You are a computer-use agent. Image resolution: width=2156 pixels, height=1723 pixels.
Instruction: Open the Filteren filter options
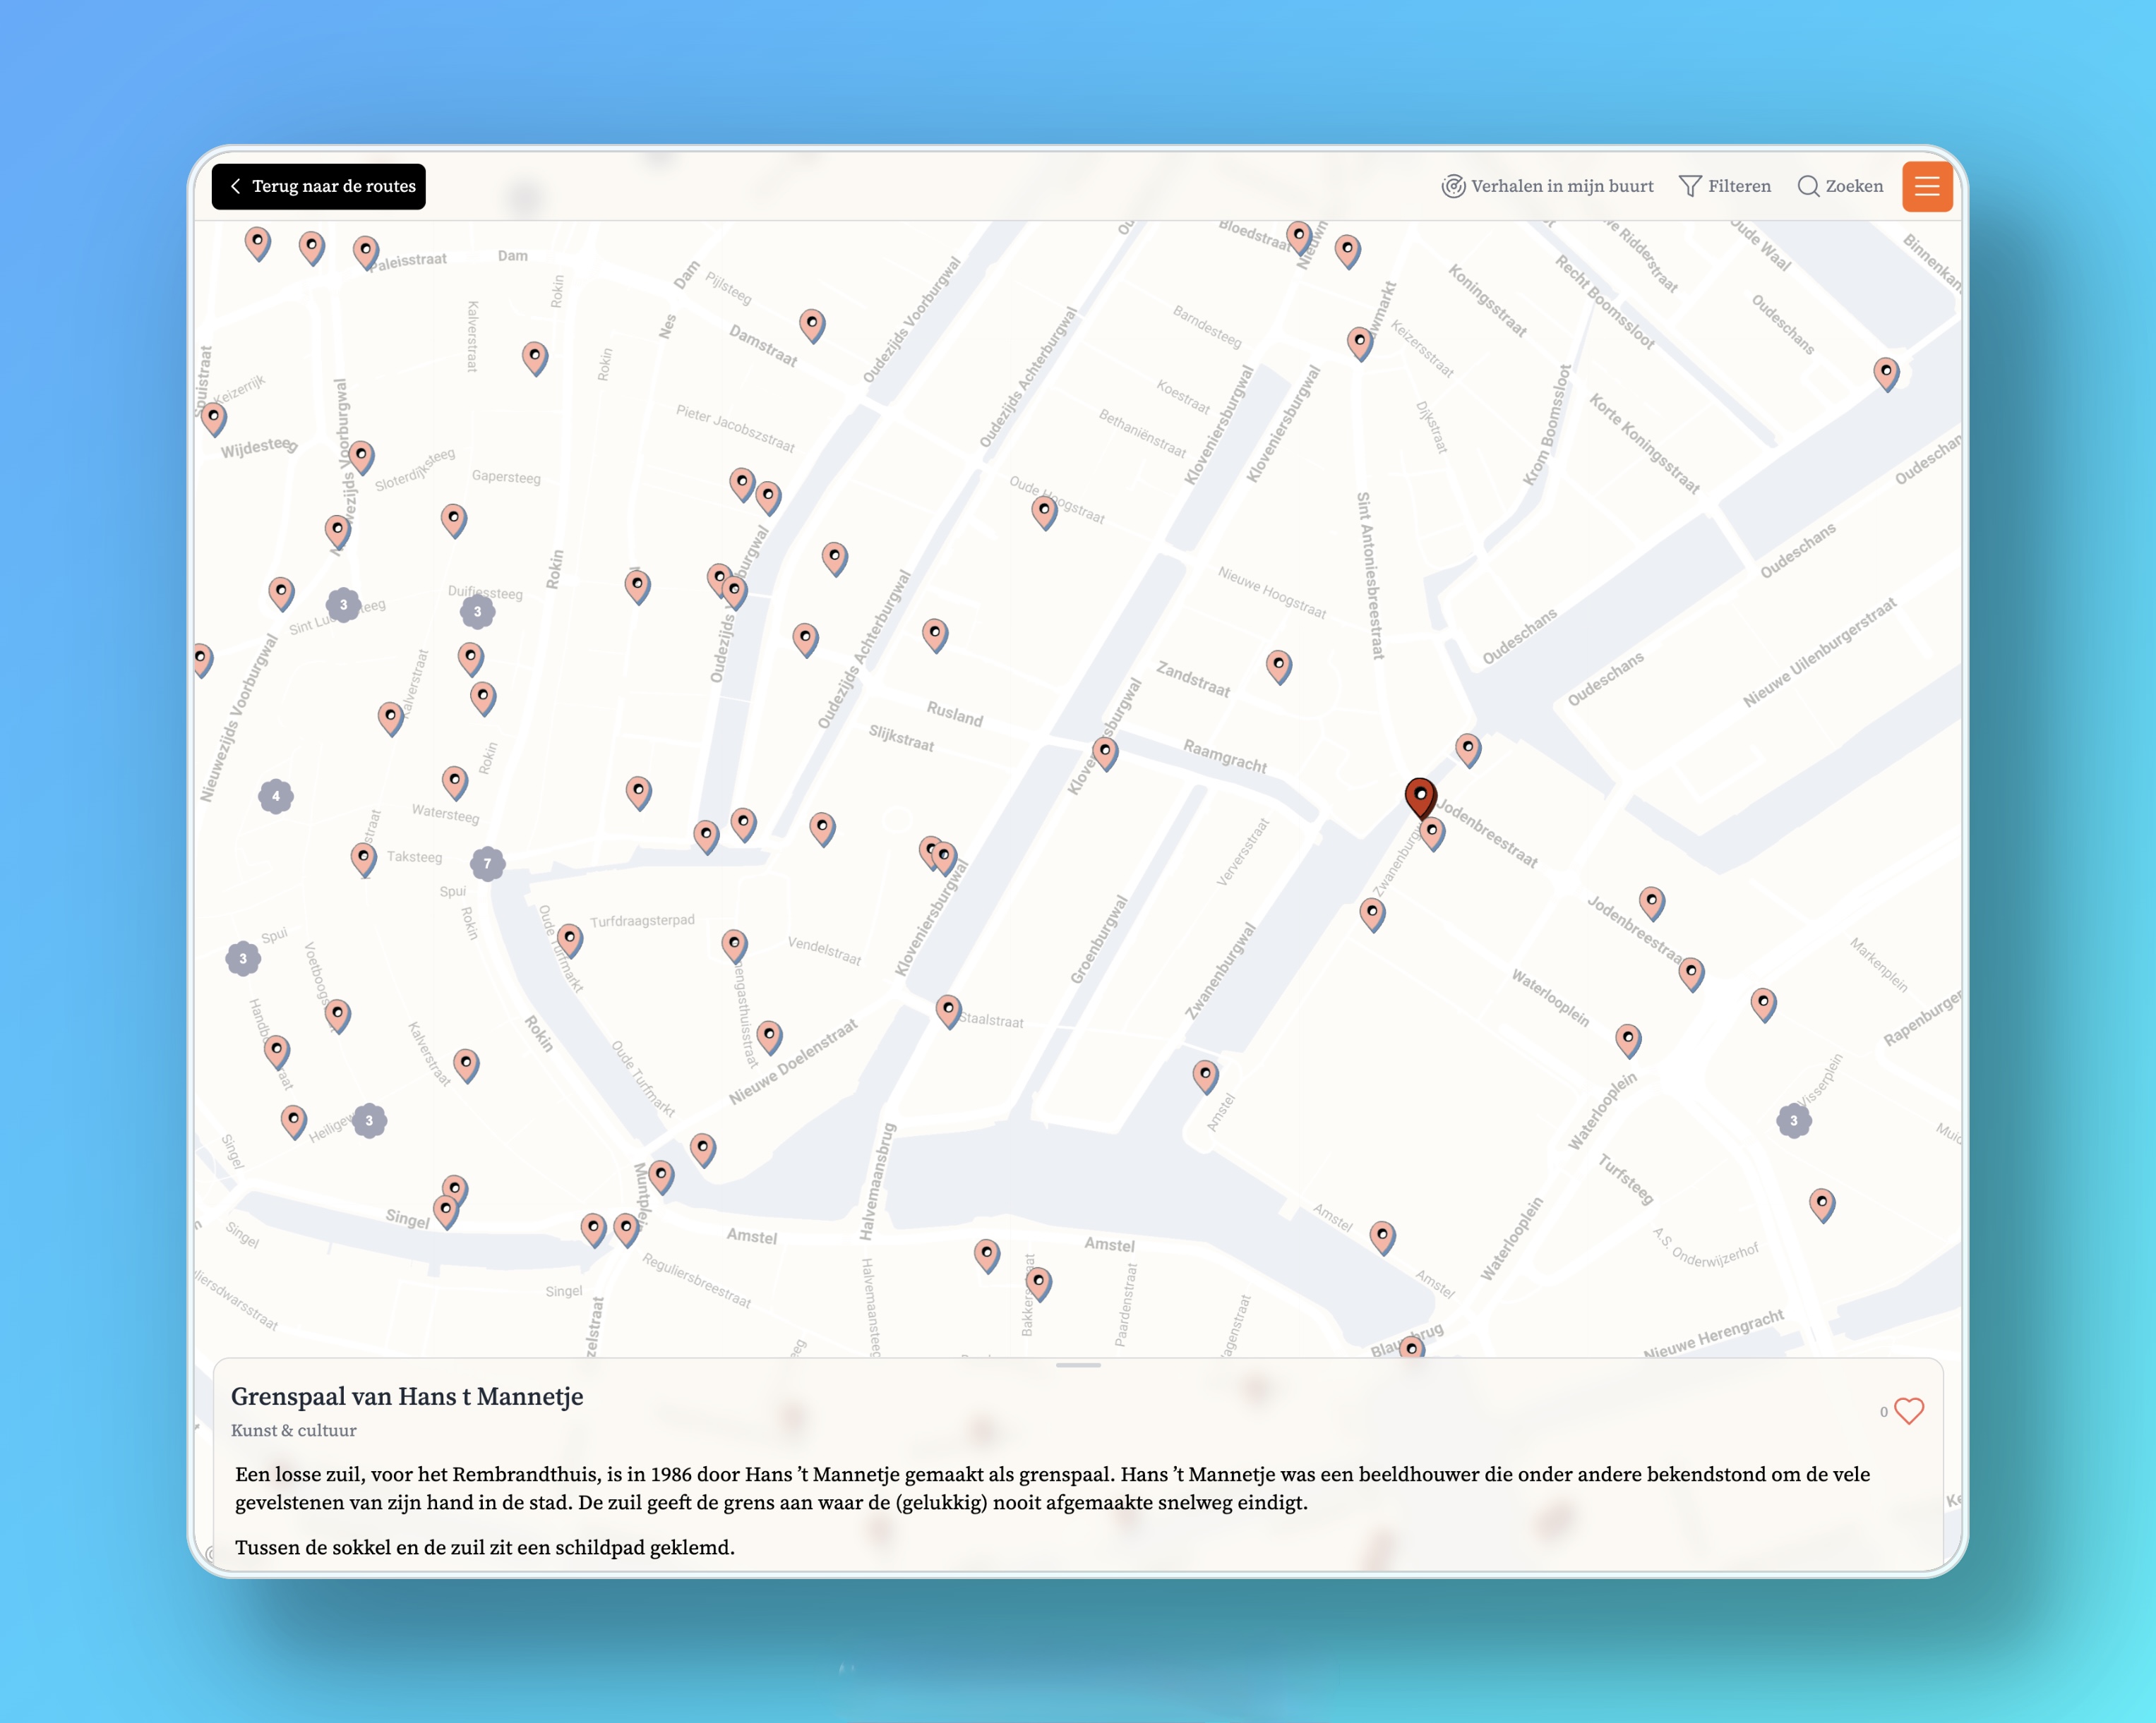1725,186
